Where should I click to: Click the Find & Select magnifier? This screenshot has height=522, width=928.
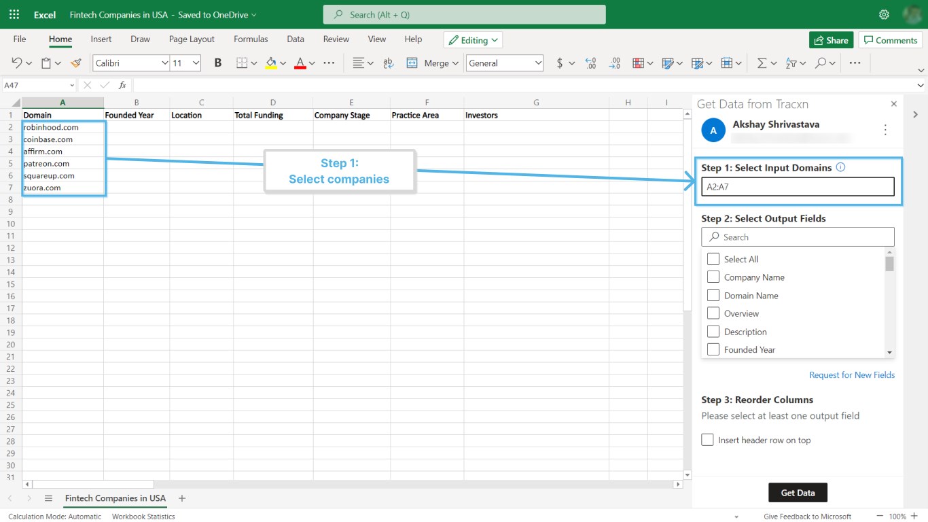point(821,63)
